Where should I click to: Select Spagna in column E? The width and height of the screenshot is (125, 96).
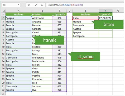[86, 33]
